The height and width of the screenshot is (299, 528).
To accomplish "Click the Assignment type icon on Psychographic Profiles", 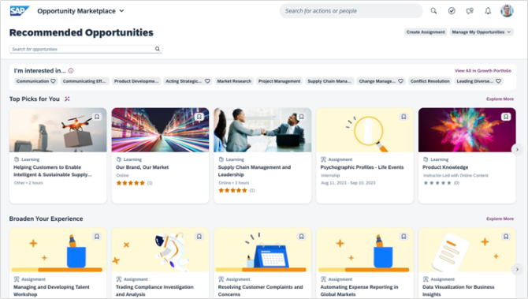I will (323, 159).
